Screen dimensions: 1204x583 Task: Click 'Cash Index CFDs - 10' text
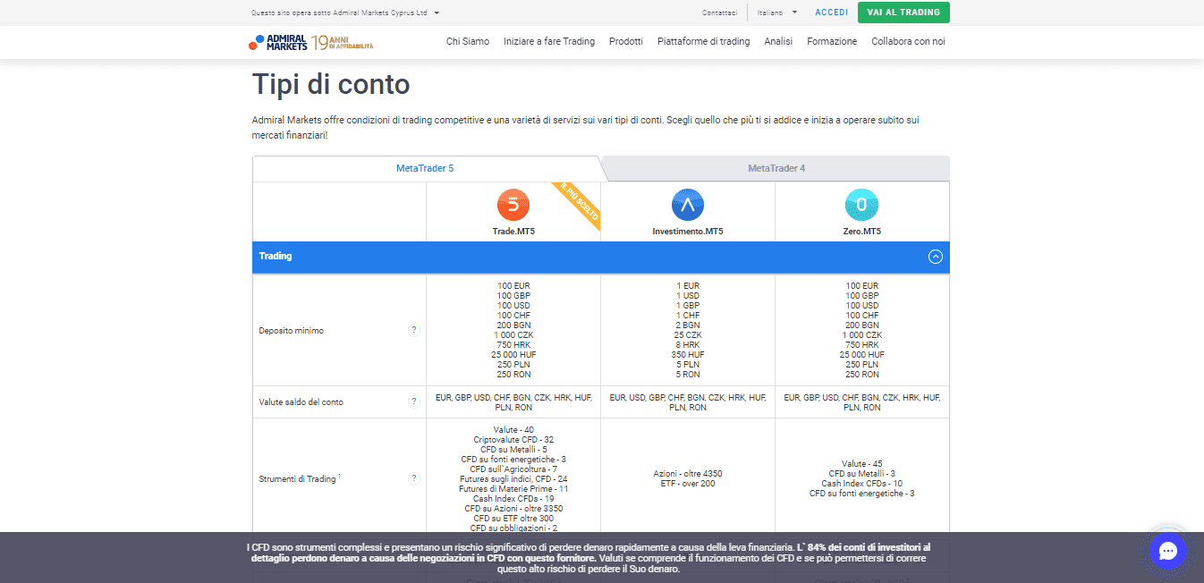pyautogui.click(x=862, y=484)
